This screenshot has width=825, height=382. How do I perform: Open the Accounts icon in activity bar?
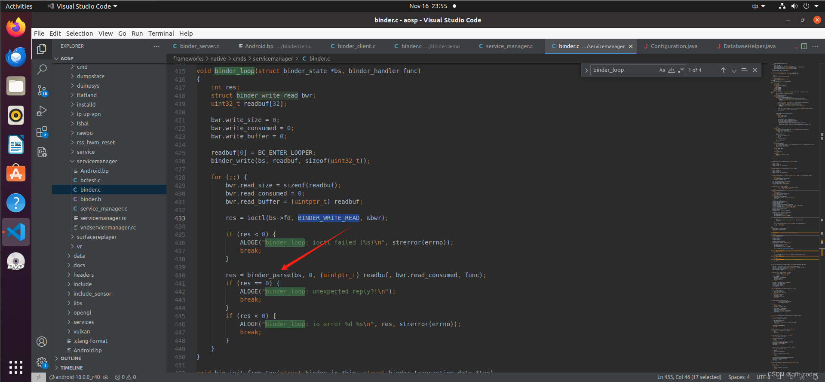(42, 342)
